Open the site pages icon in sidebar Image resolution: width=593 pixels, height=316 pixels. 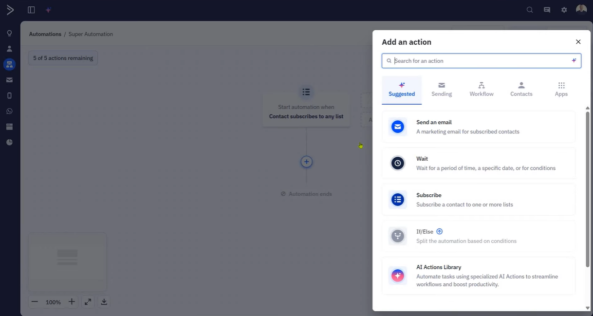click(9, 127)
